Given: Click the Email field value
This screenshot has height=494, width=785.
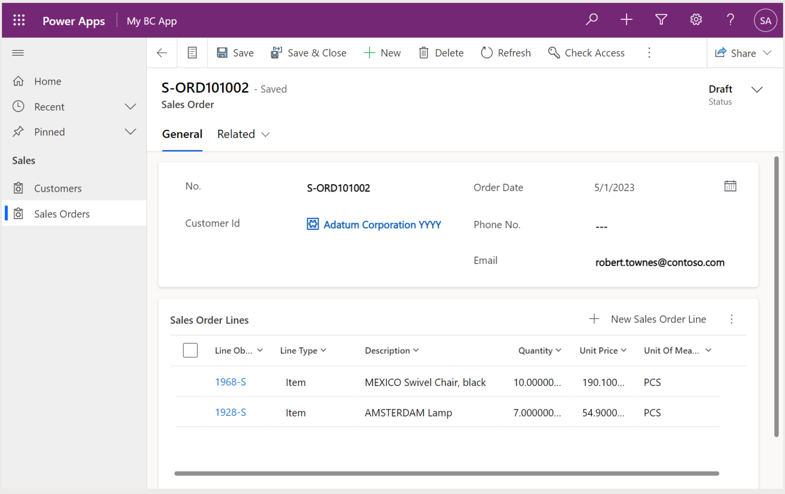Looking at the screenshot, I should click(660, 262).
